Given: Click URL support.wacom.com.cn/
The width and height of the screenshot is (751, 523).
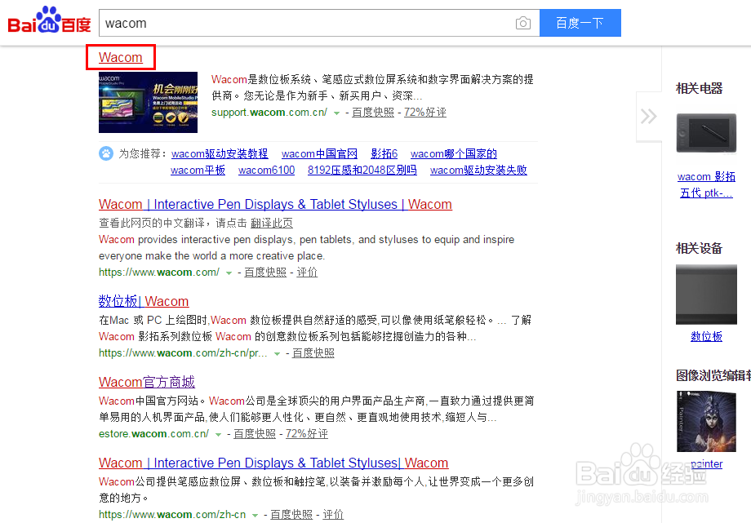Looking at the screenshot, I should [269, 113].
